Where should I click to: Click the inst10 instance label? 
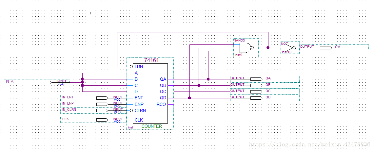click(286, 52)
